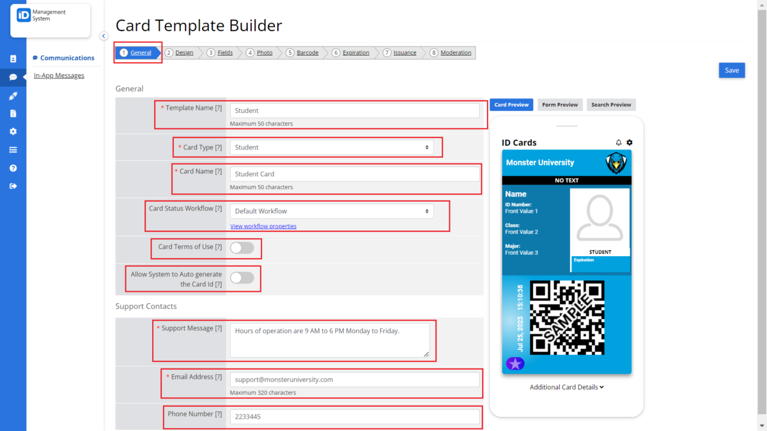Open the ID card sidebar icon

13,58
